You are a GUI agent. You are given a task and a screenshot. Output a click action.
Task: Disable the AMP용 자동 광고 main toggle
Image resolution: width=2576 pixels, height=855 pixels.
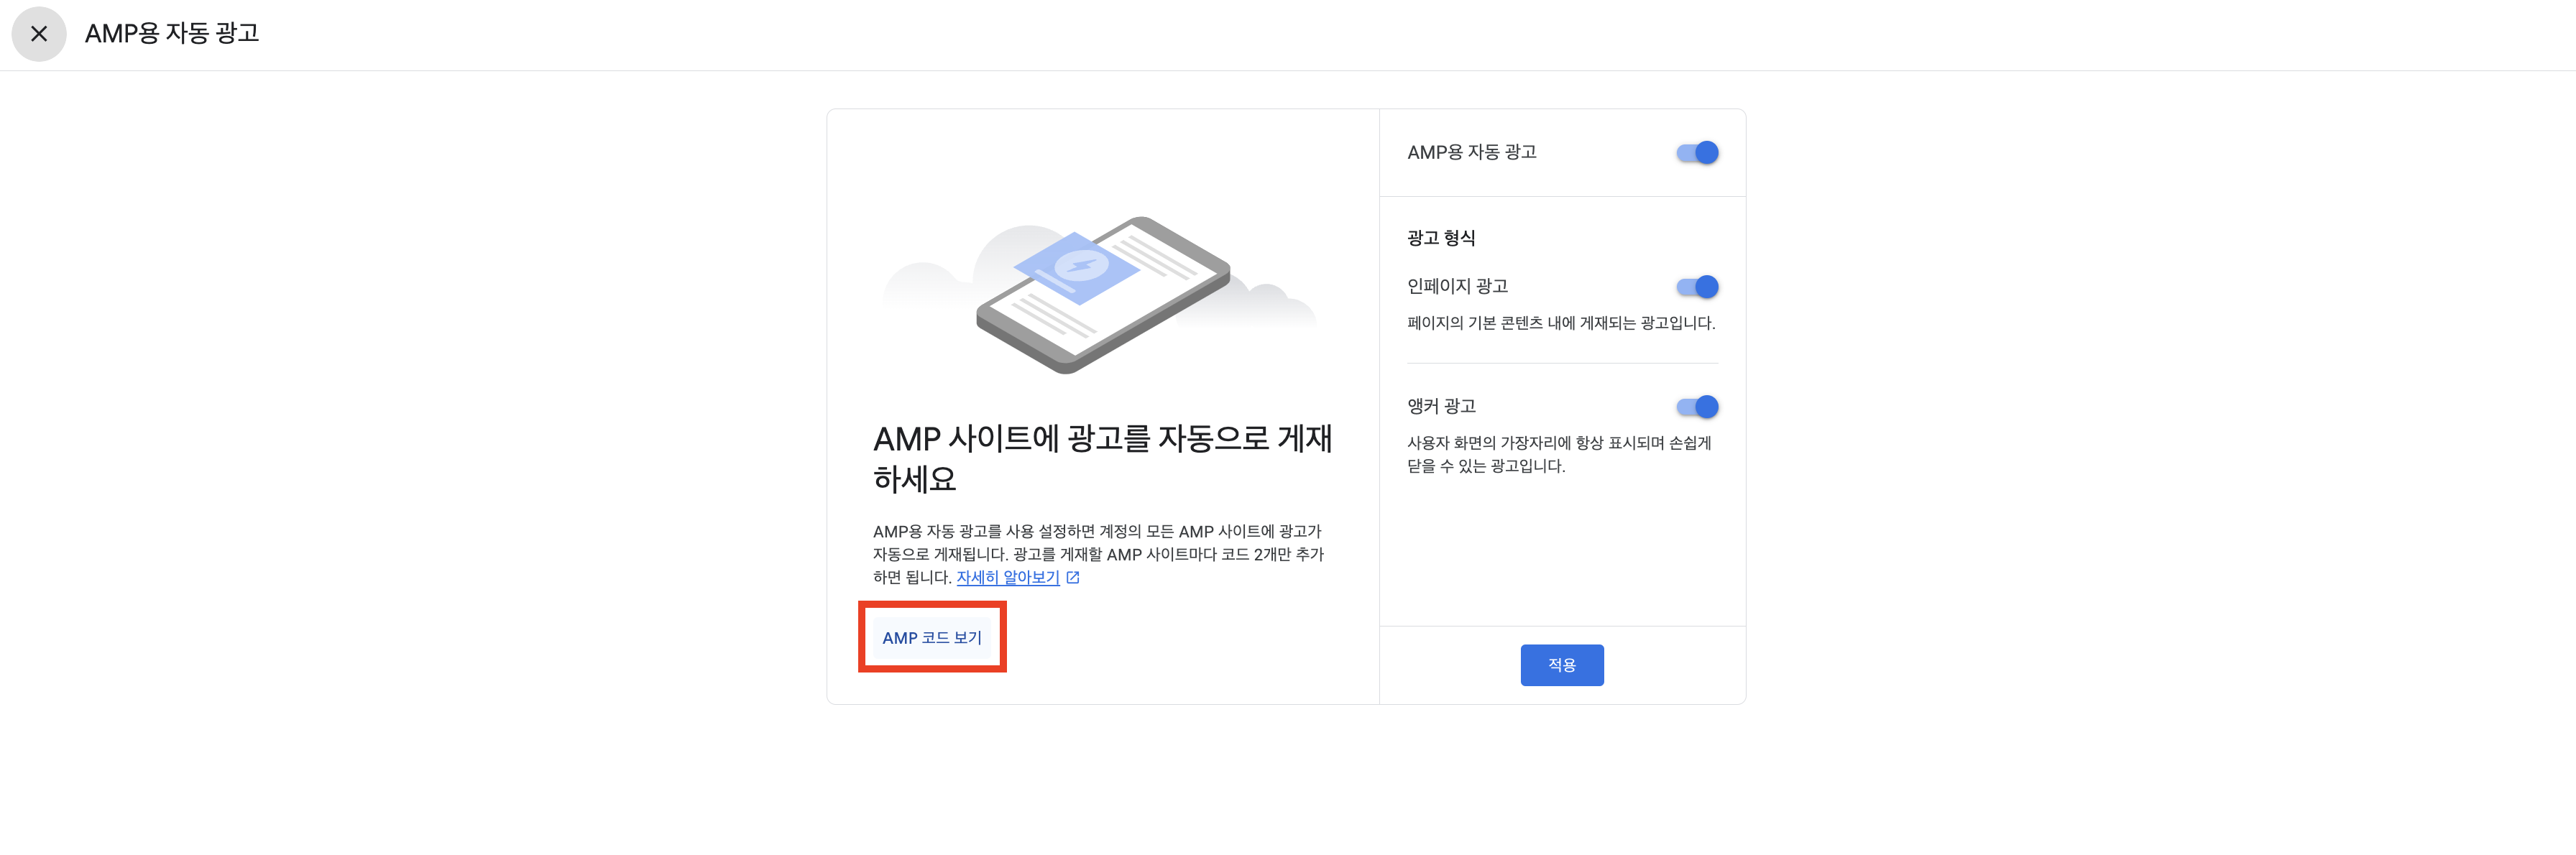1697,153
